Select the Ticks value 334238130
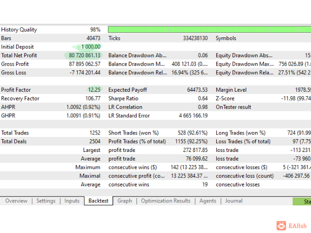Screen dimensions: 311x233 [195, 38]
